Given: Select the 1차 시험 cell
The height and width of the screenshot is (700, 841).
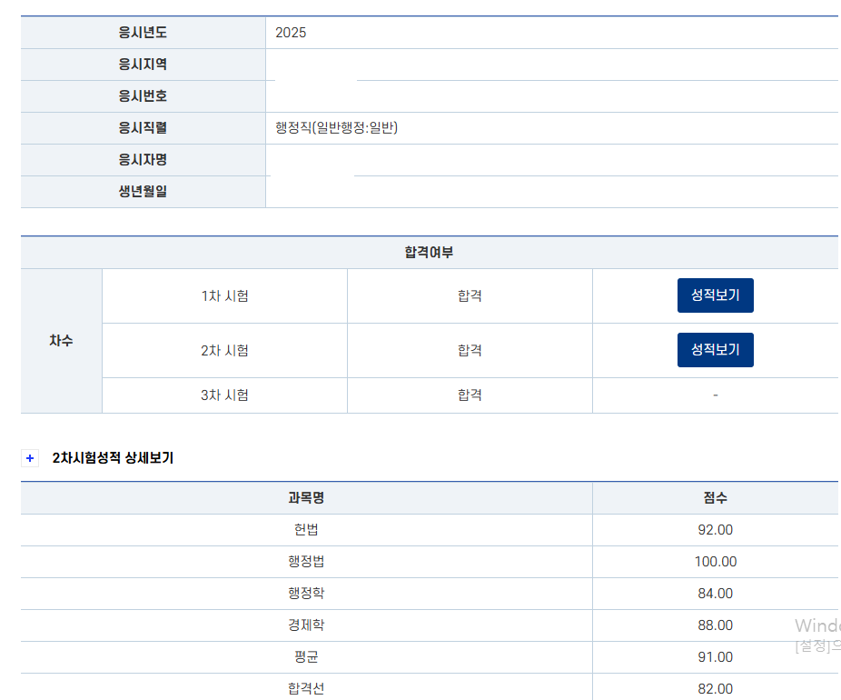Looking at the screenshot, I should [224, 295].
